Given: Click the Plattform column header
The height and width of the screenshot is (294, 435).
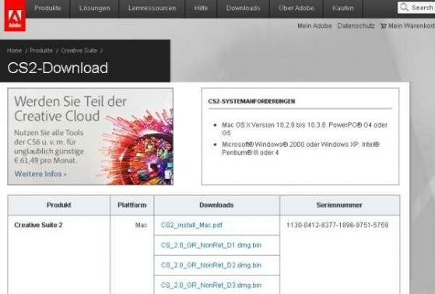Looking at the screenshot, I should click(x=132, y=205).
